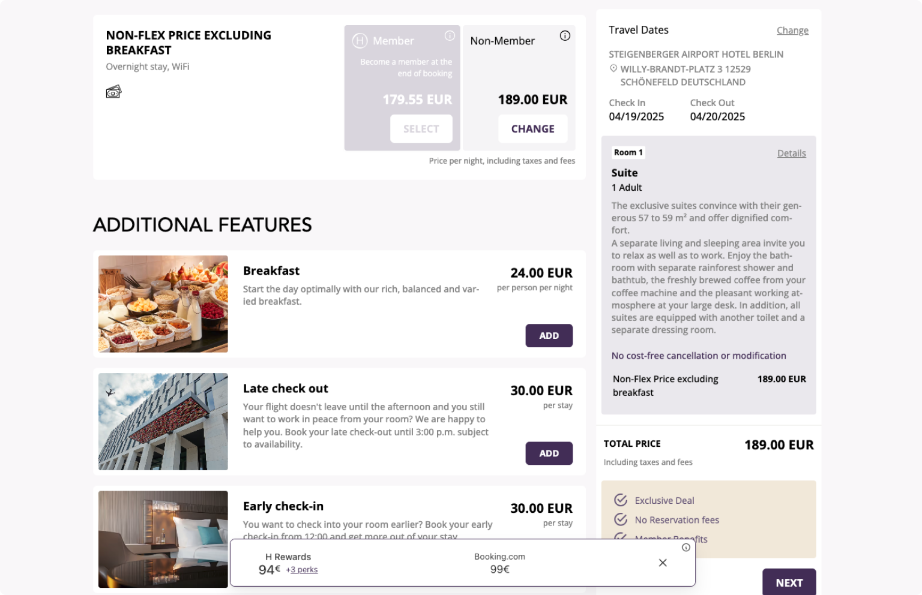Click the No Reservation fees checkmark icon

[x=621, y=519]
